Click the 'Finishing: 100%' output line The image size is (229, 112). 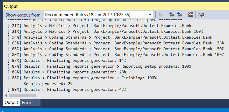click(82, 78)
